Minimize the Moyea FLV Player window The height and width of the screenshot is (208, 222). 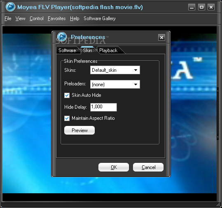[x=192, y=7]
